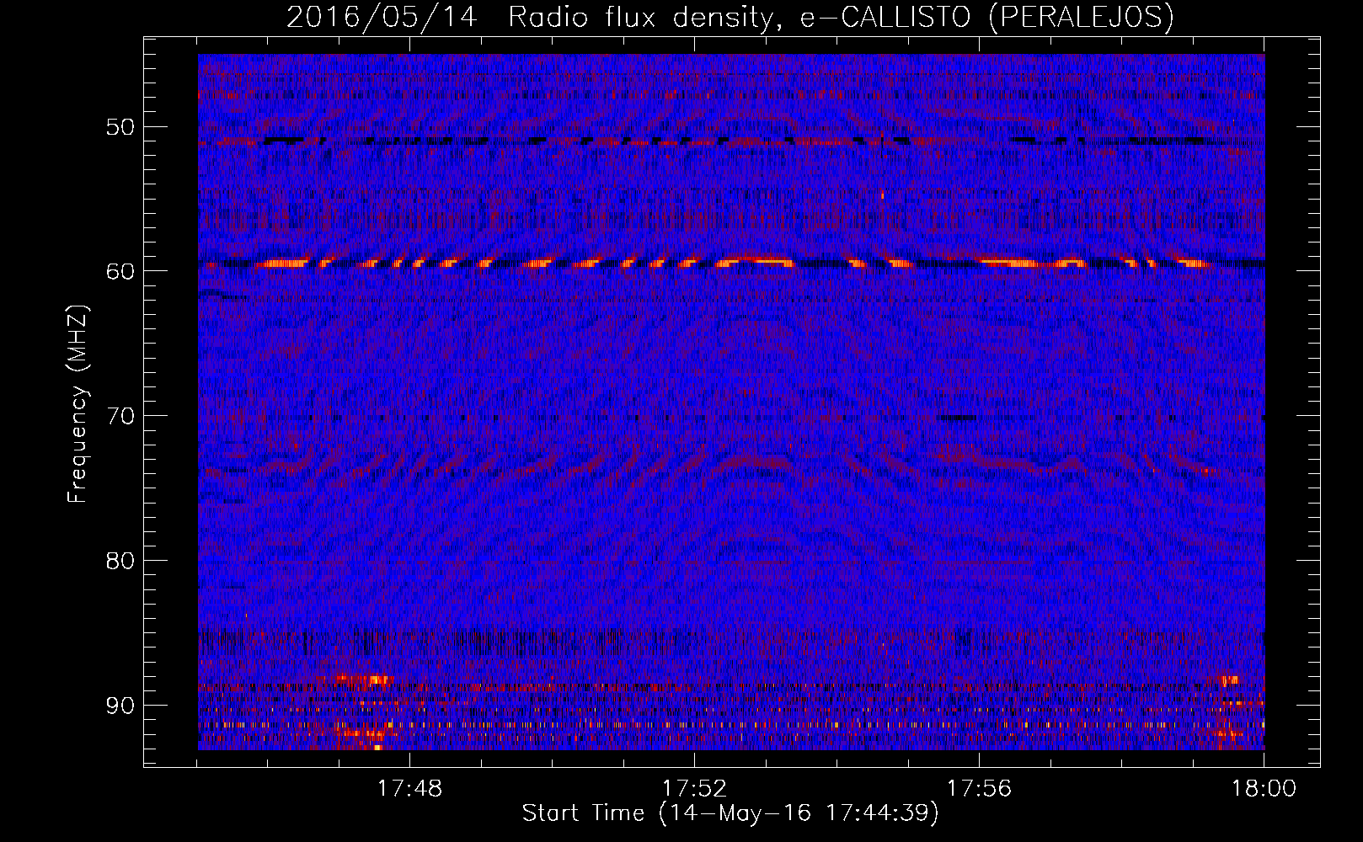
Task: Click the 17:52 time tick label
Action: click(694, 789)
